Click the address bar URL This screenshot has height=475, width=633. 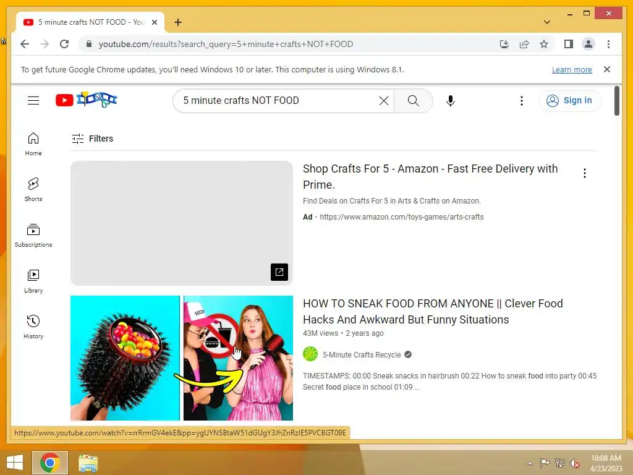pos(226,44)
